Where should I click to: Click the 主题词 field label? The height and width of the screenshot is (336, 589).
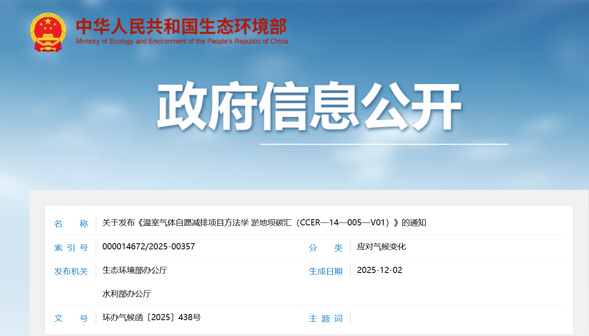pyautogui.click(x=326, y=319)
